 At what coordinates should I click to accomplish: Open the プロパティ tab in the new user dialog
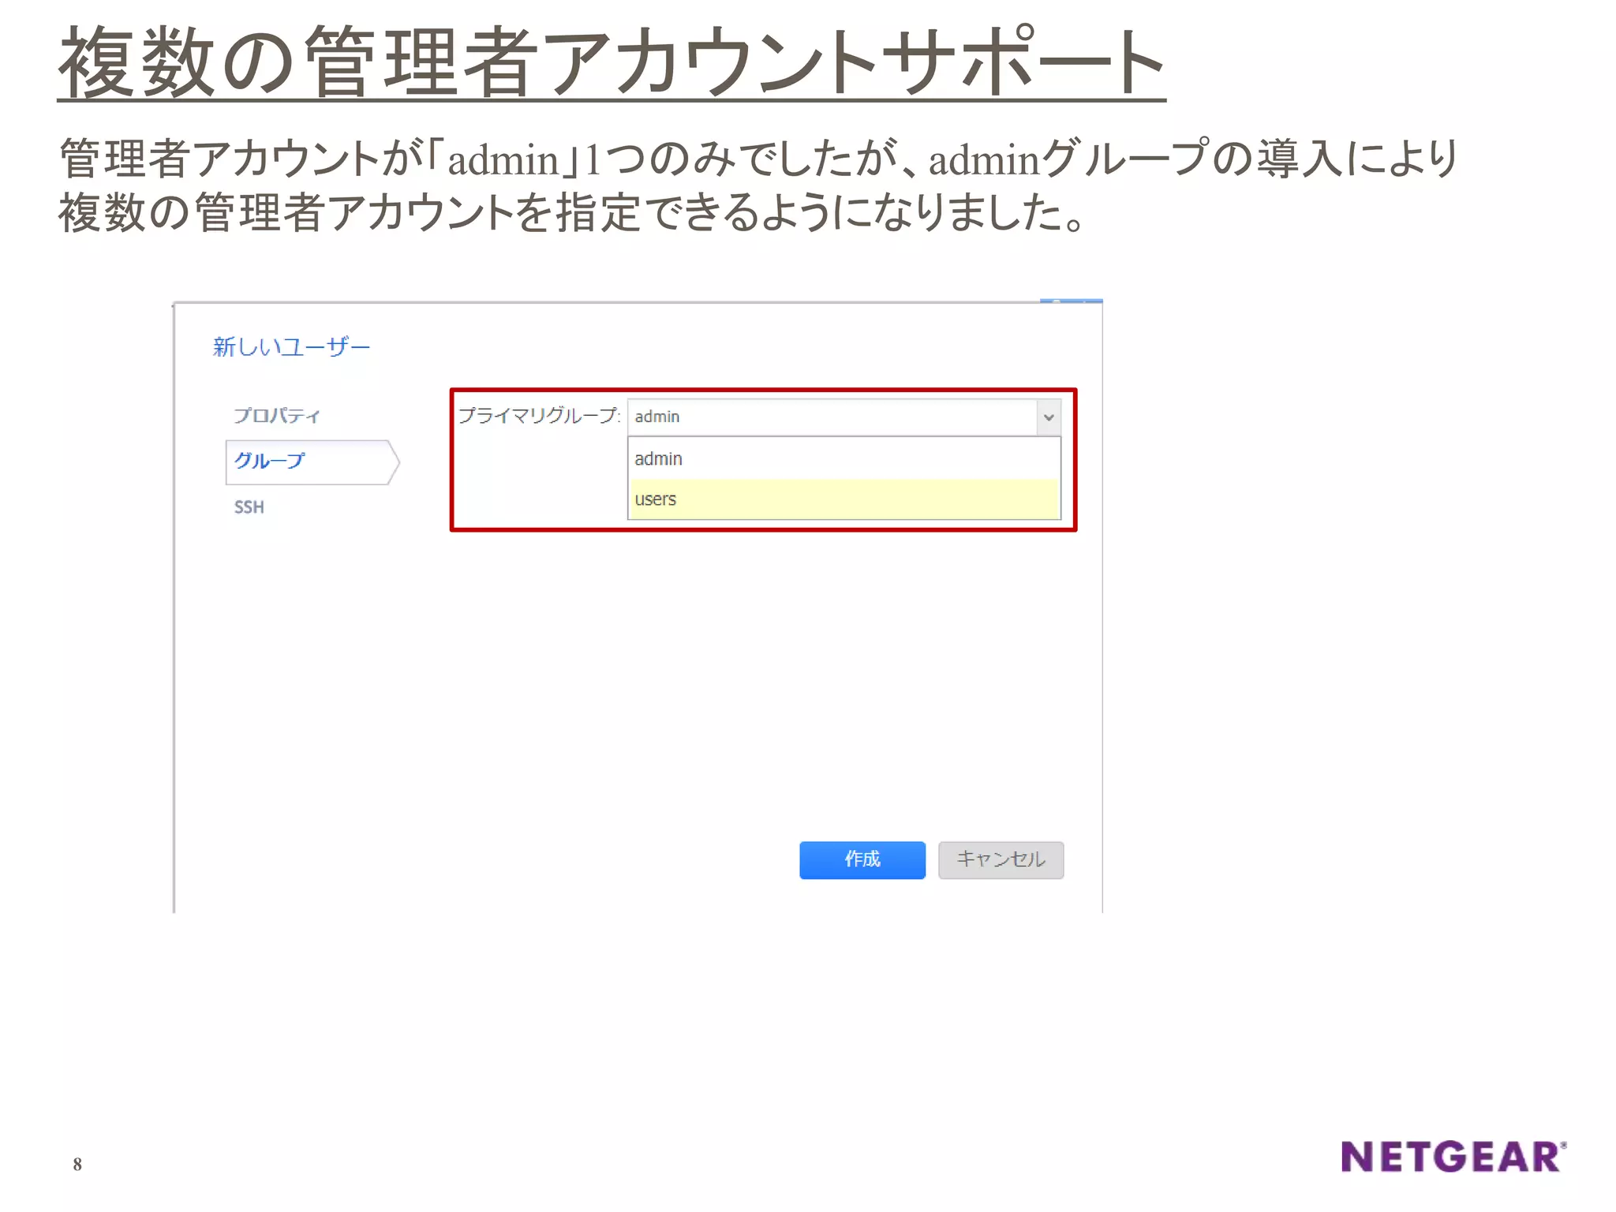coord(277,415)
